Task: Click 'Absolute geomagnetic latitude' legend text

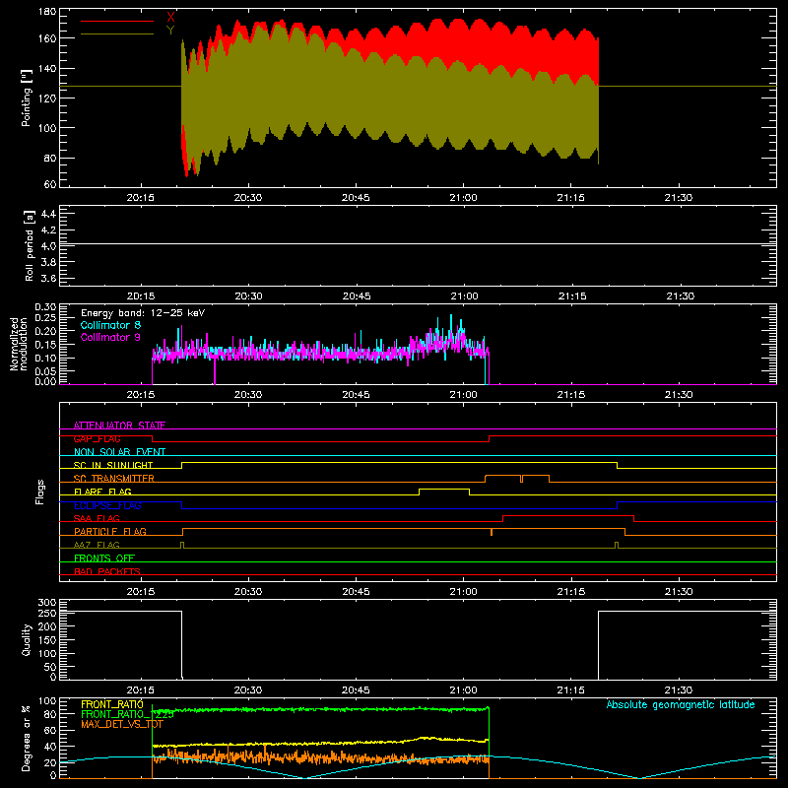Action: coord(681,704)
